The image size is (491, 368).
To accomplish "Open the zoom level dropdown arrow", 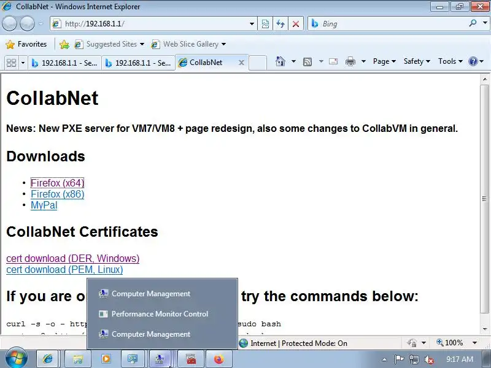I will pos(474,343).
